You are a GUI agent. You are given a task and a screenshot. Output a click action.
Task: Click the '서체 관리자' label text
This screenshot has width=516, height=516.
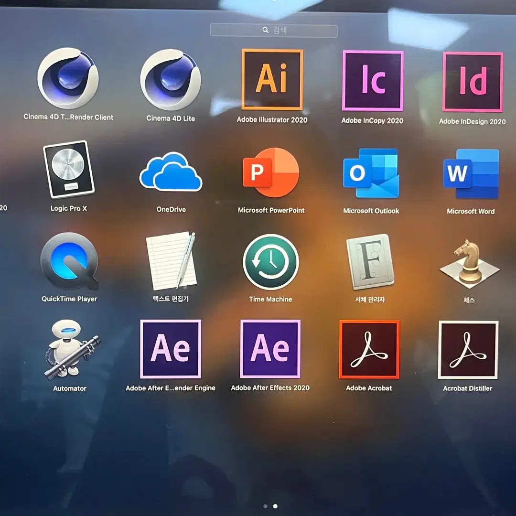(370, 300)
